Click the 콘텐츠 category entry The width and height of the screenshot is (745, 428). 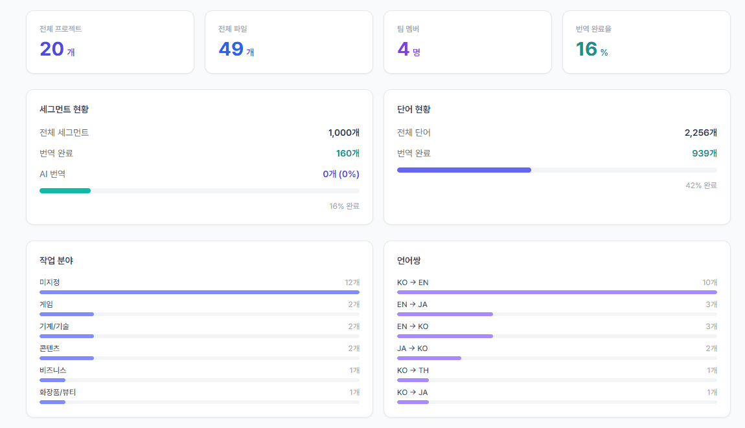[x=199, y=352]
